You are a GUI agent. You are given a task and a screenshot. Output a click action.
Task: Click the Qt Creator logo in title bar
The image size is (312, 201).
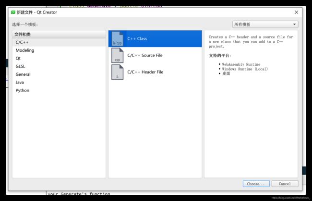click(13, 12)
